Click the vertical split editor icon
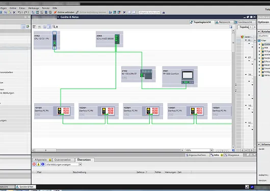 pyautogui.click(x=134, y=12)
